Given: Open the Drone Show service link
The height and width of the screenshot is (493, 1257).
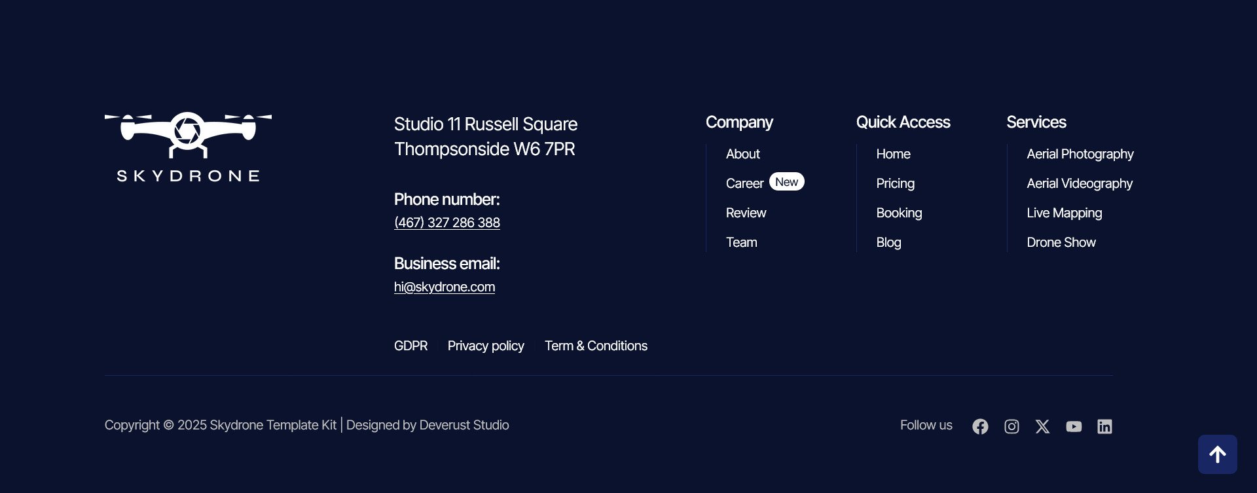Looking at the screenshot, I should pyautogui.click(x=1061, y=242).
